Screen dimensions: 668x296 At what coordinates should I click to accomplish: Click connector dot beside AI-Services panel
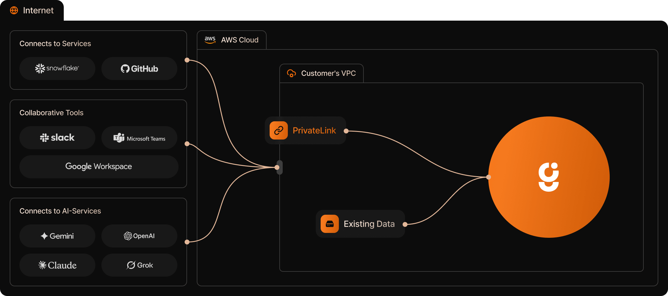click(x=187, y=242)
